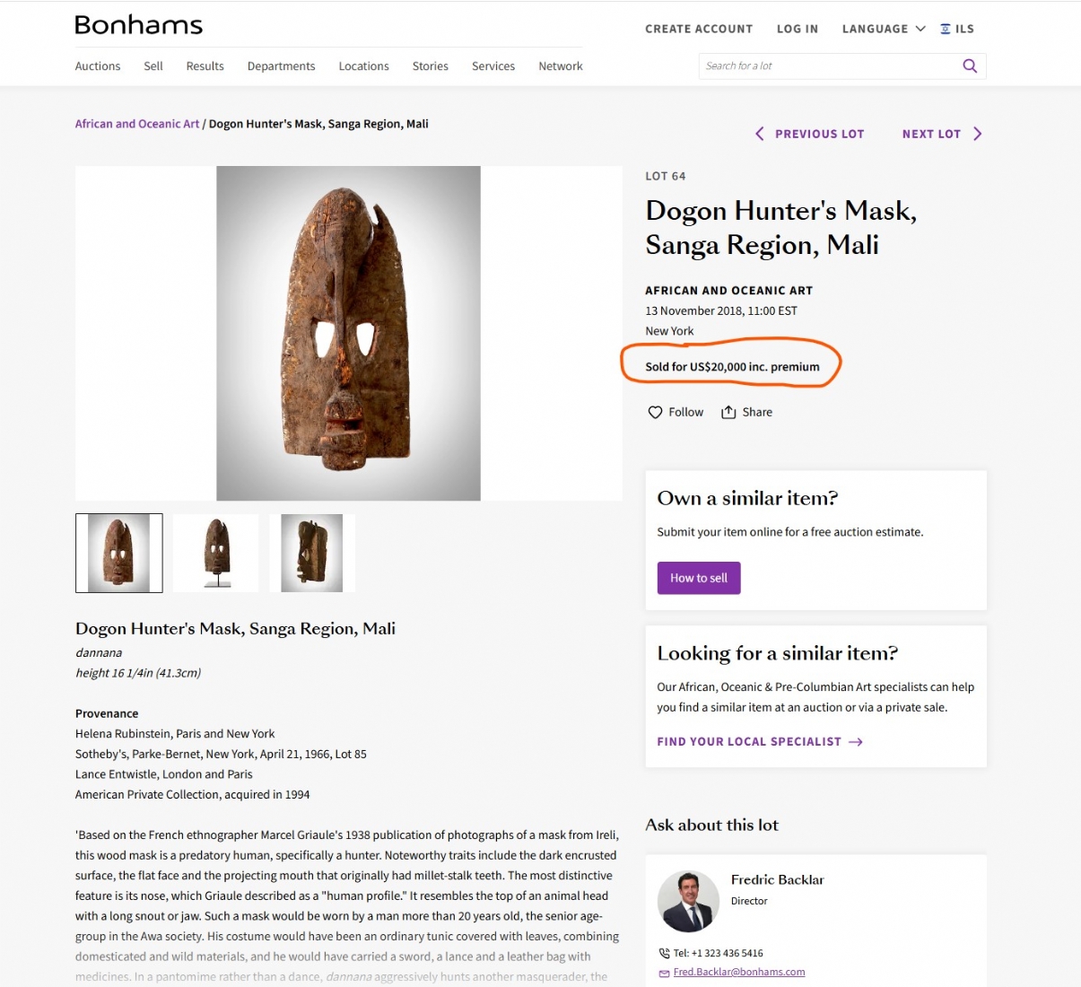Open the Bonhams home logo
This screenshot has height=987, width=1081.
click(139, 25)
